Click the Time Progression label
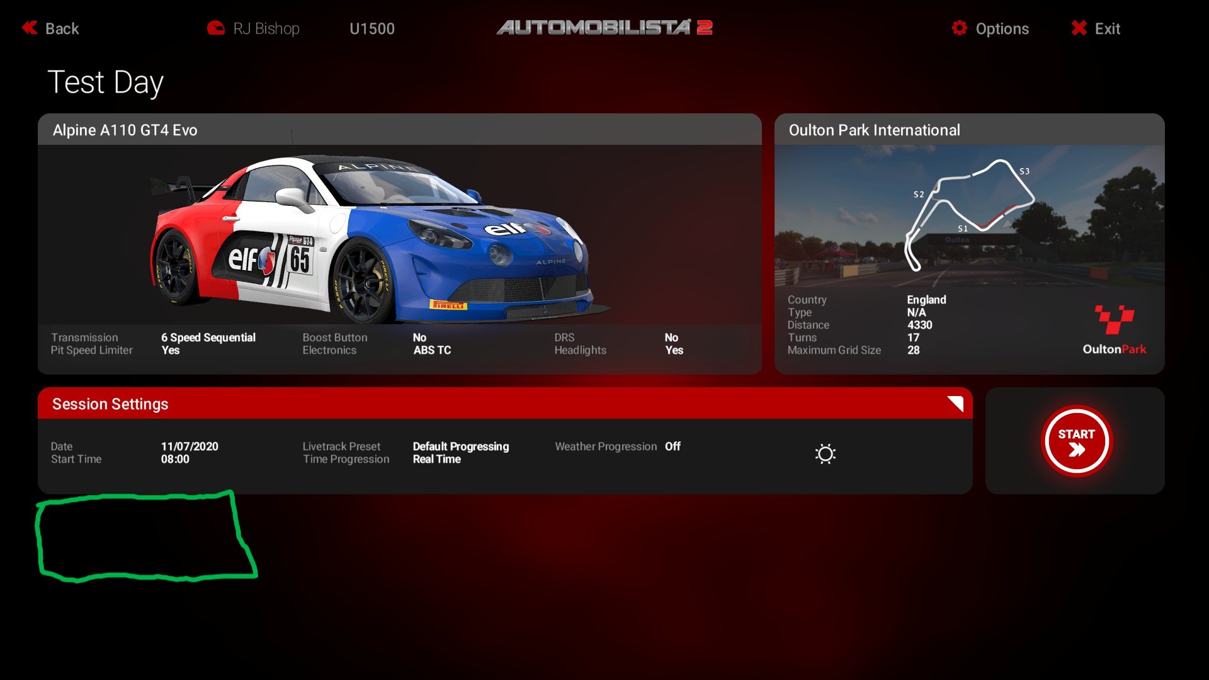Image resolution: width=1209 pixels, height=680 pixels. tap(346, 459)
